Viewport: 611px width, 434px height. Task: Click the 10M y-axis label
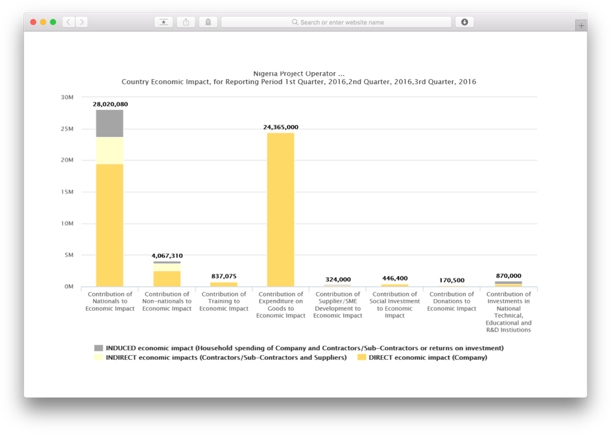point(67,224)
